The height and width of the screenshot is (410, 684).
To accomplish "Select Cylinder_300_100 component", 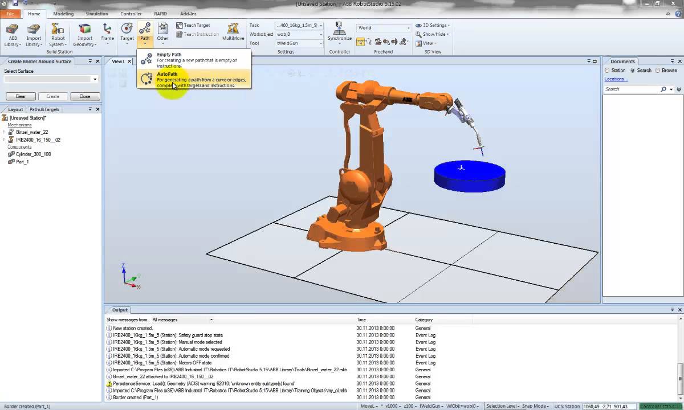I will [x=33, y=154].
